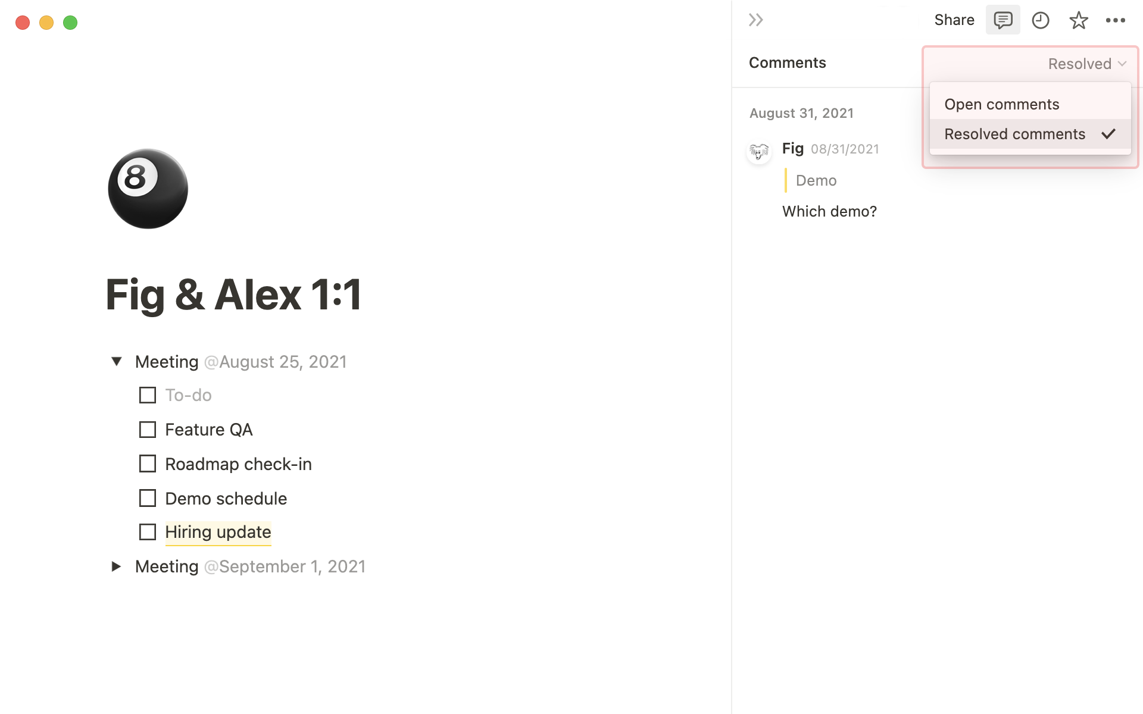Check the Demo schedule checkbox
The height and width of the screenshot is (714, 1143).
(x=147, y=497)
